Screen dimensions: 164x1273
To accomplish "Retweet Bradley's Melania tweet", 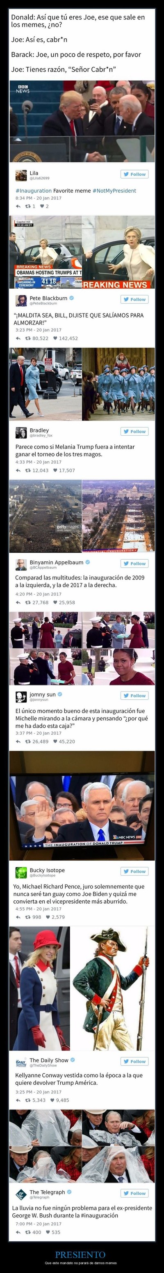I will 28,470.
